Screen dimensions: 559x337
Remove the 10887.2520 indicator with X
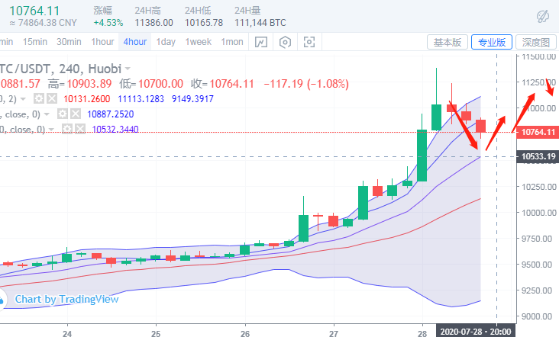tap(76, 114)
